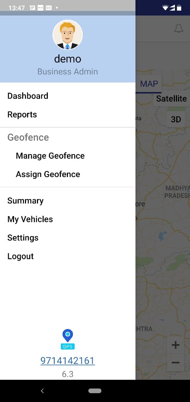
Task: Zoom out with the map minus button
Action: [x=176, y=363]
